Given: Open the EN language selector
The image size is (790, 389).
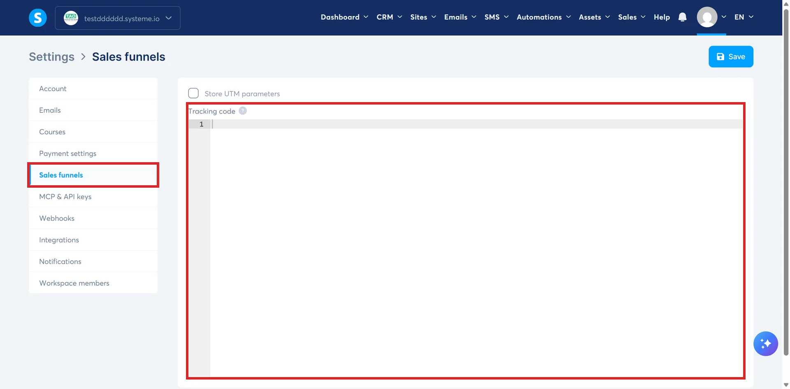Looking at the screenshot, I should point(744,17).
